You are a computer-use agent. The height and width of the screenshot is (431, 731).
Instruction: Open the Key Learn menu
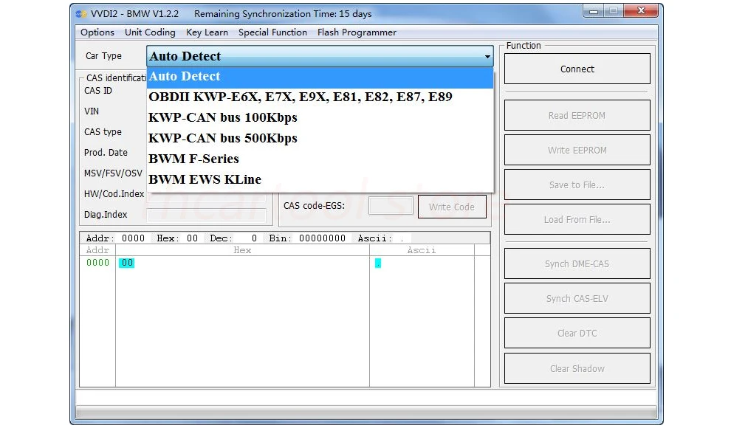pos(207,32)
